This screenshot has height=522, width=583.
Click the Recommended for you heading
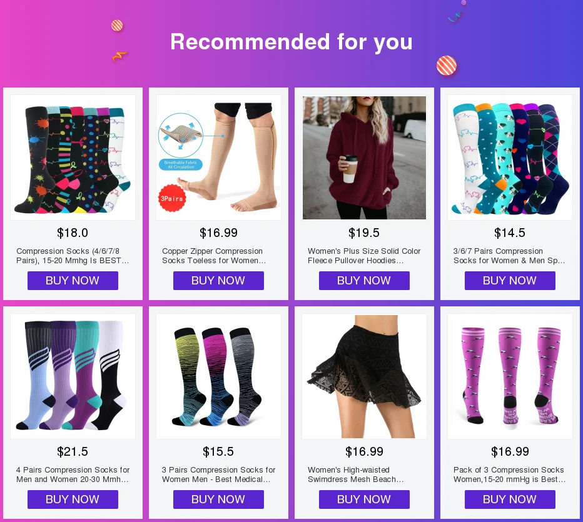click(291, 42)
